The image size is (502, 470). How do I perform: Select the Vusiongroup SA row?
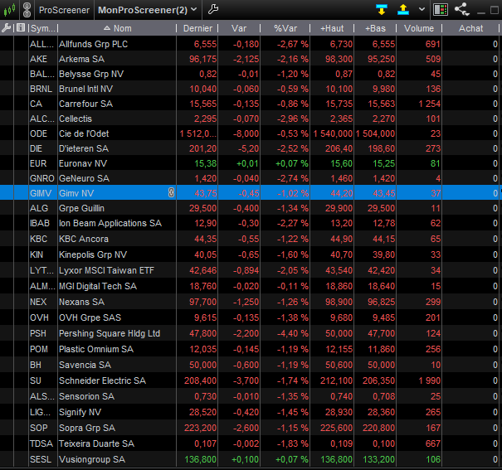coord(250,459)
